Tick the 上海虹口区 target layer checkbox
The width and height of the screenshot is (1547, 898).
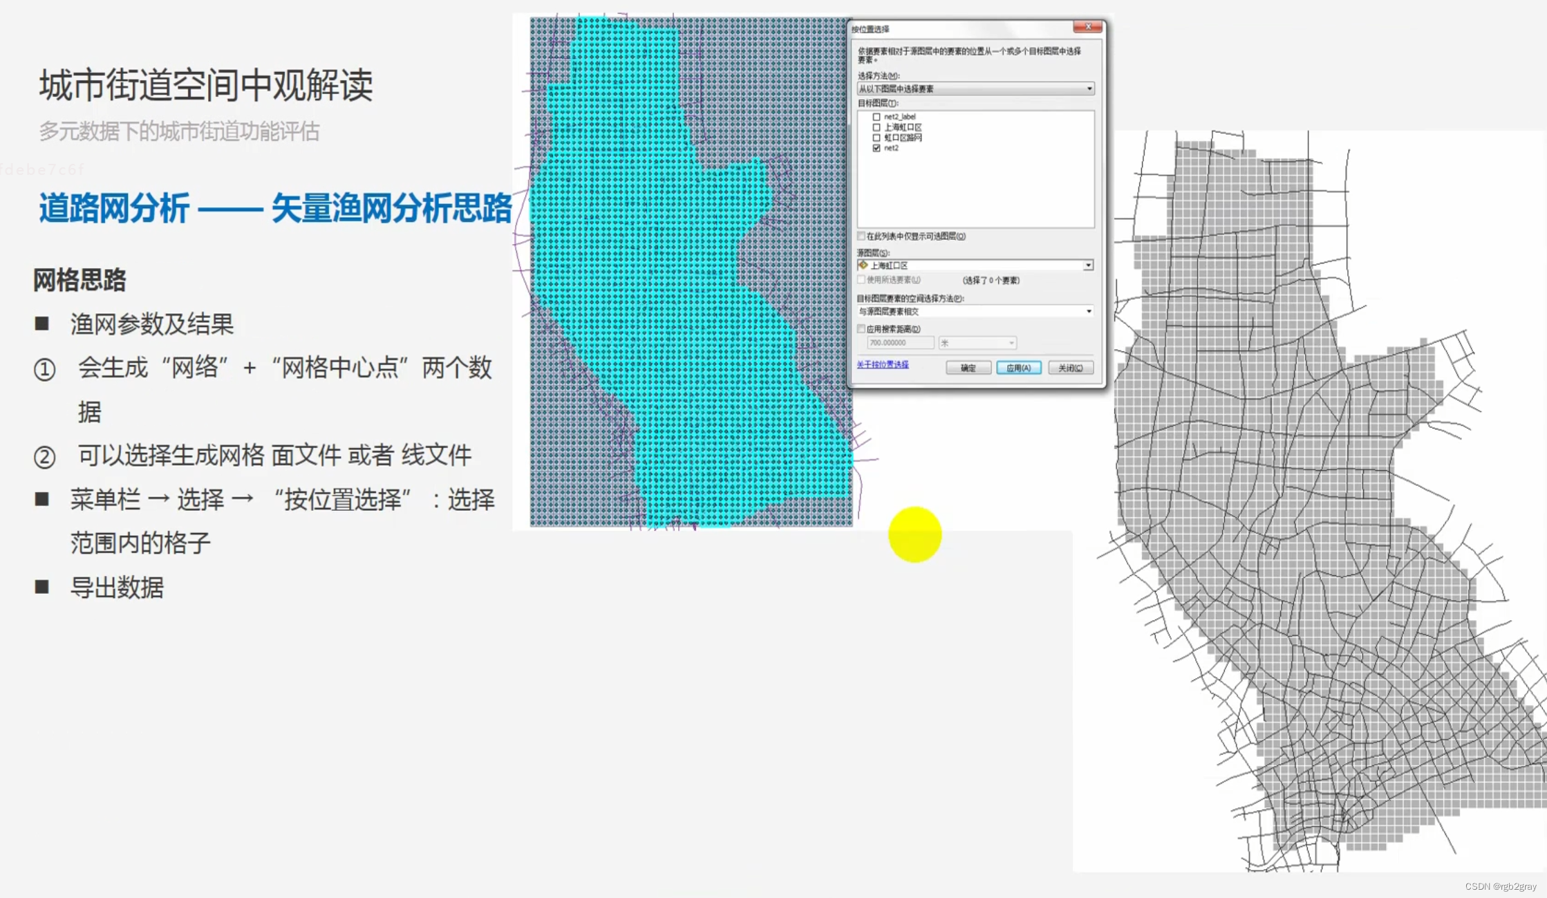pos(876,127)
